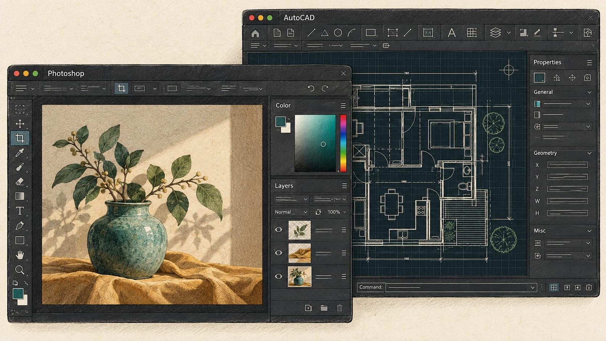Select the Gradient tool in Photoshop

(x=20, y=196)
